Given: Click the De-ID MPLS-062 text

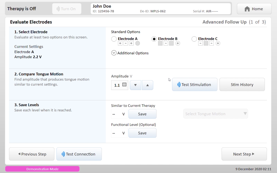Looking at the screenshot, I should click(x=153, y=11).
